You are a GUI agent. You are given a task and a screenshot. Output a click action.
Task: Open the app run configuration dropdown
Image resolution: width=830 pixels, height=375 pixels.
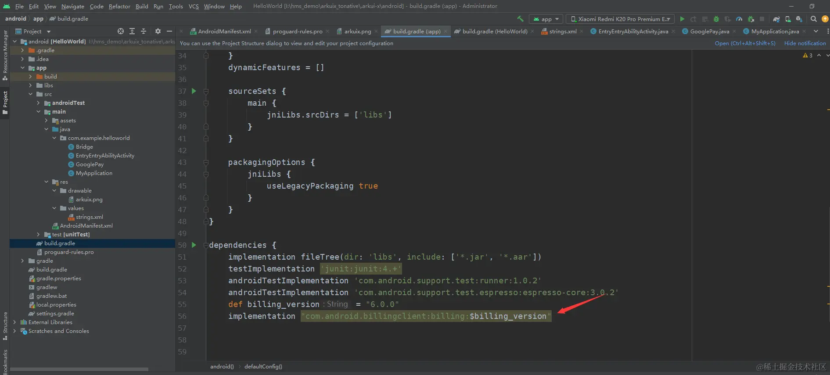coord(546,19)
